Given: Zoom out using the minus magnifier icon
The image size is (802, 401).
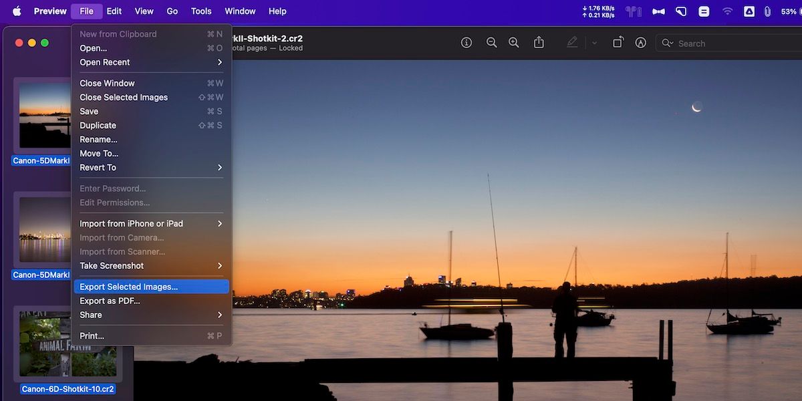Looking at the screenshot, I should tap(491, 43).
